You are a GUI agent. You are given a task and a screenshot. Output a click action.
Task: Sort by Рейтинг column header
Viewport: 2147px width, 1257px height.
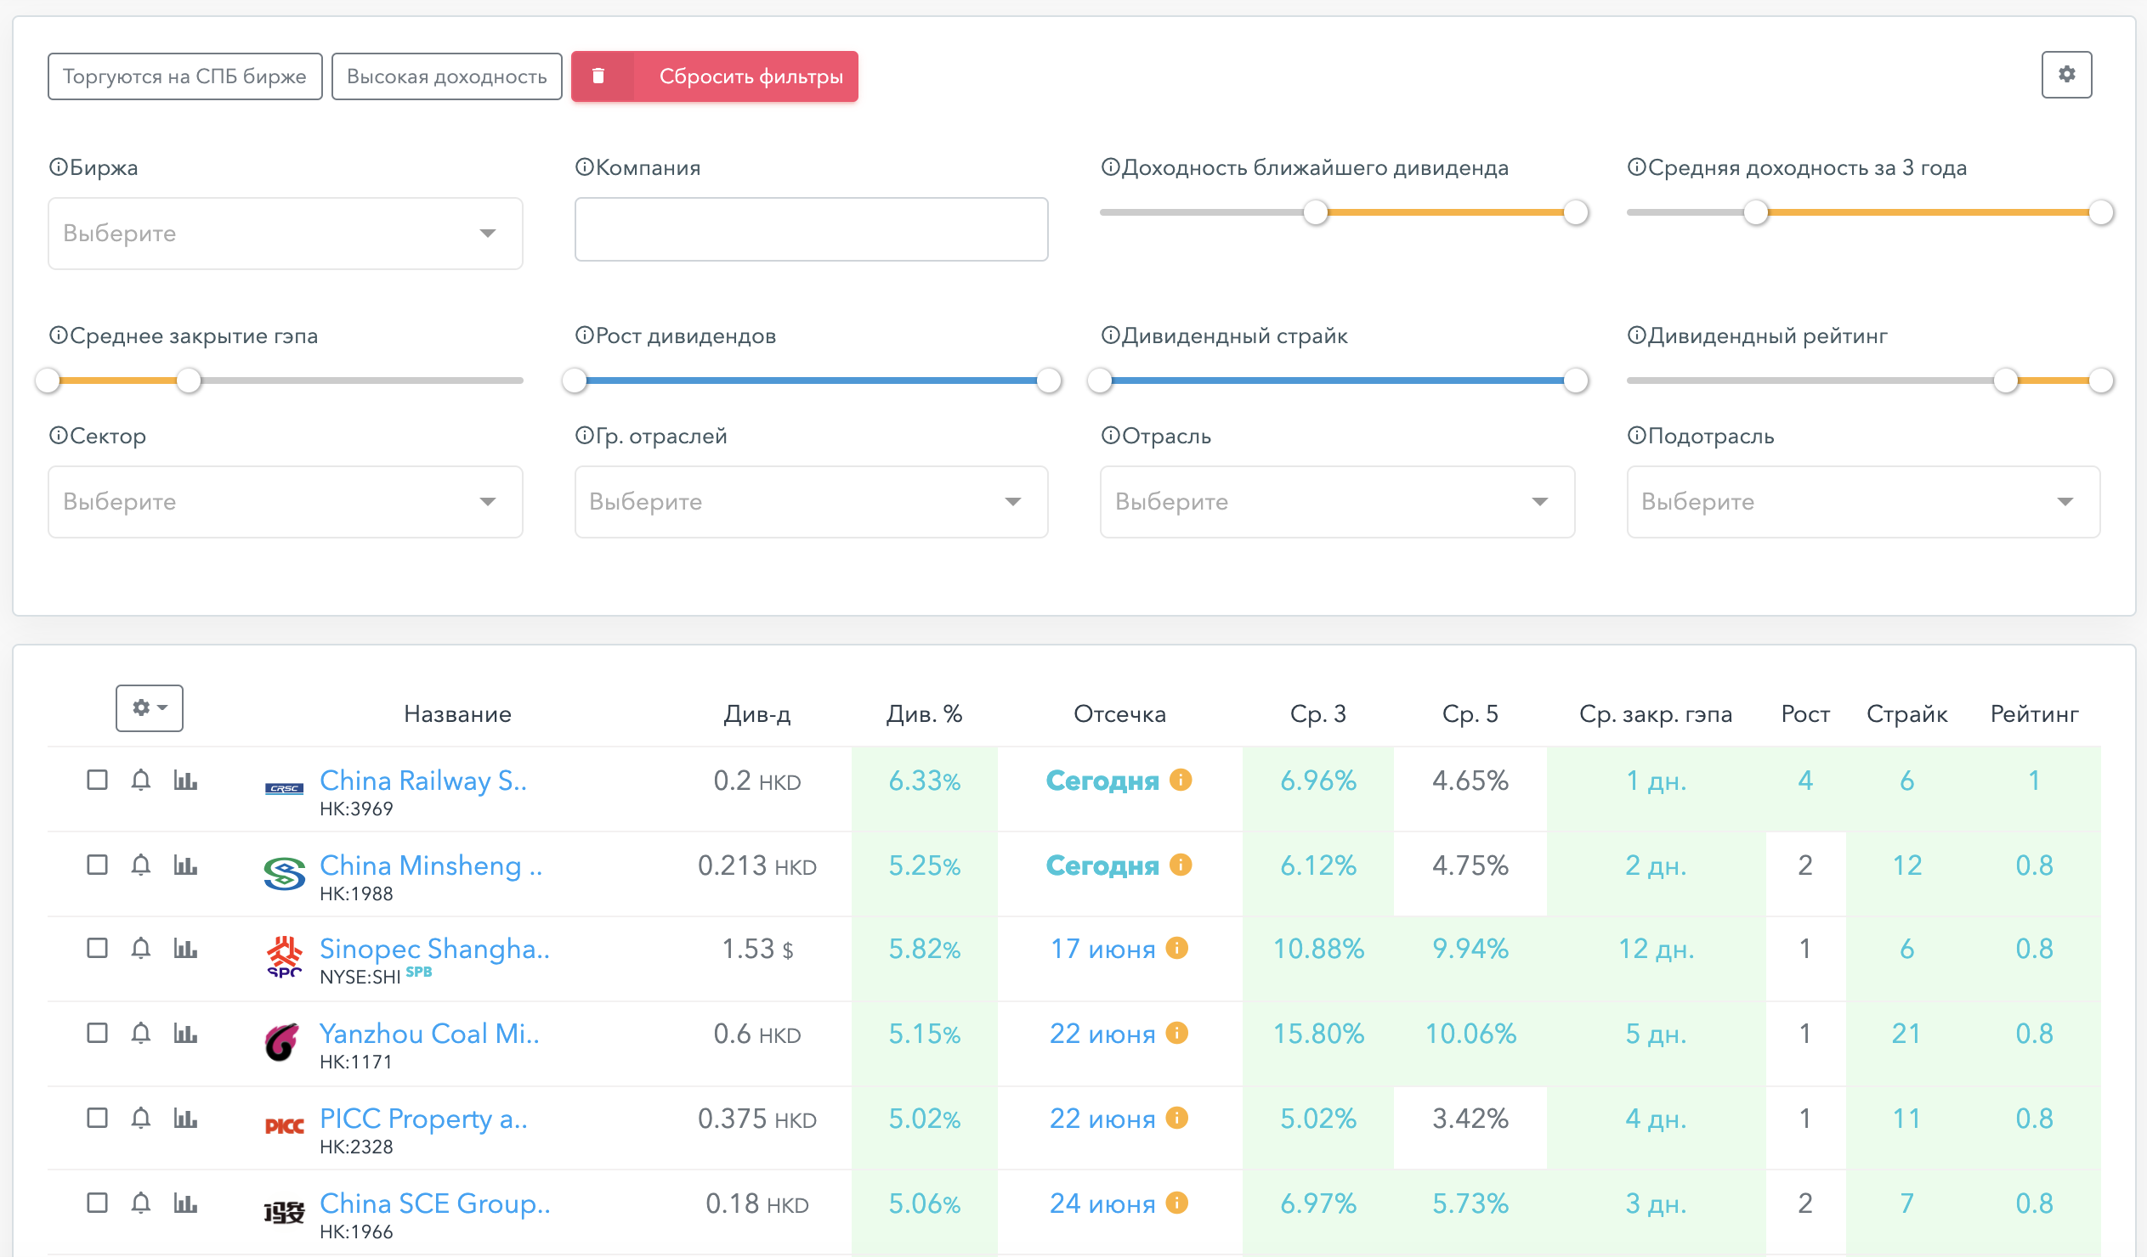tap(2034, 713)
